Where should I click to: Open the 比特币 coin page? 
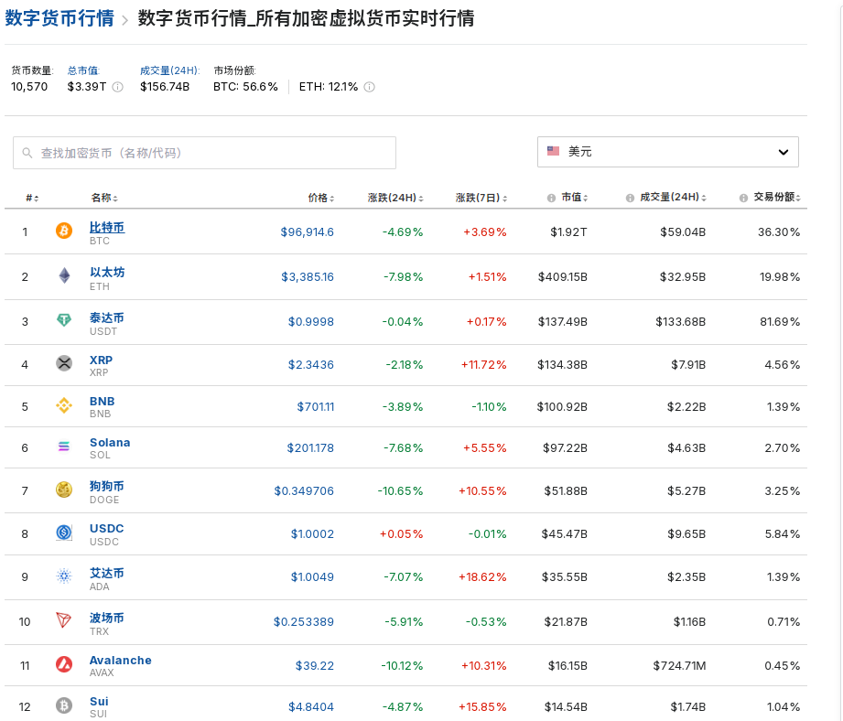(x=105, y=225)
